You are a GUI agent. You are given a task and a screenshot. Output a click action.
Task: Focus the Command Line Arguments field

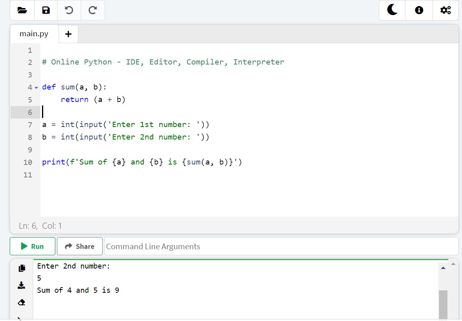tap(281, 246)
